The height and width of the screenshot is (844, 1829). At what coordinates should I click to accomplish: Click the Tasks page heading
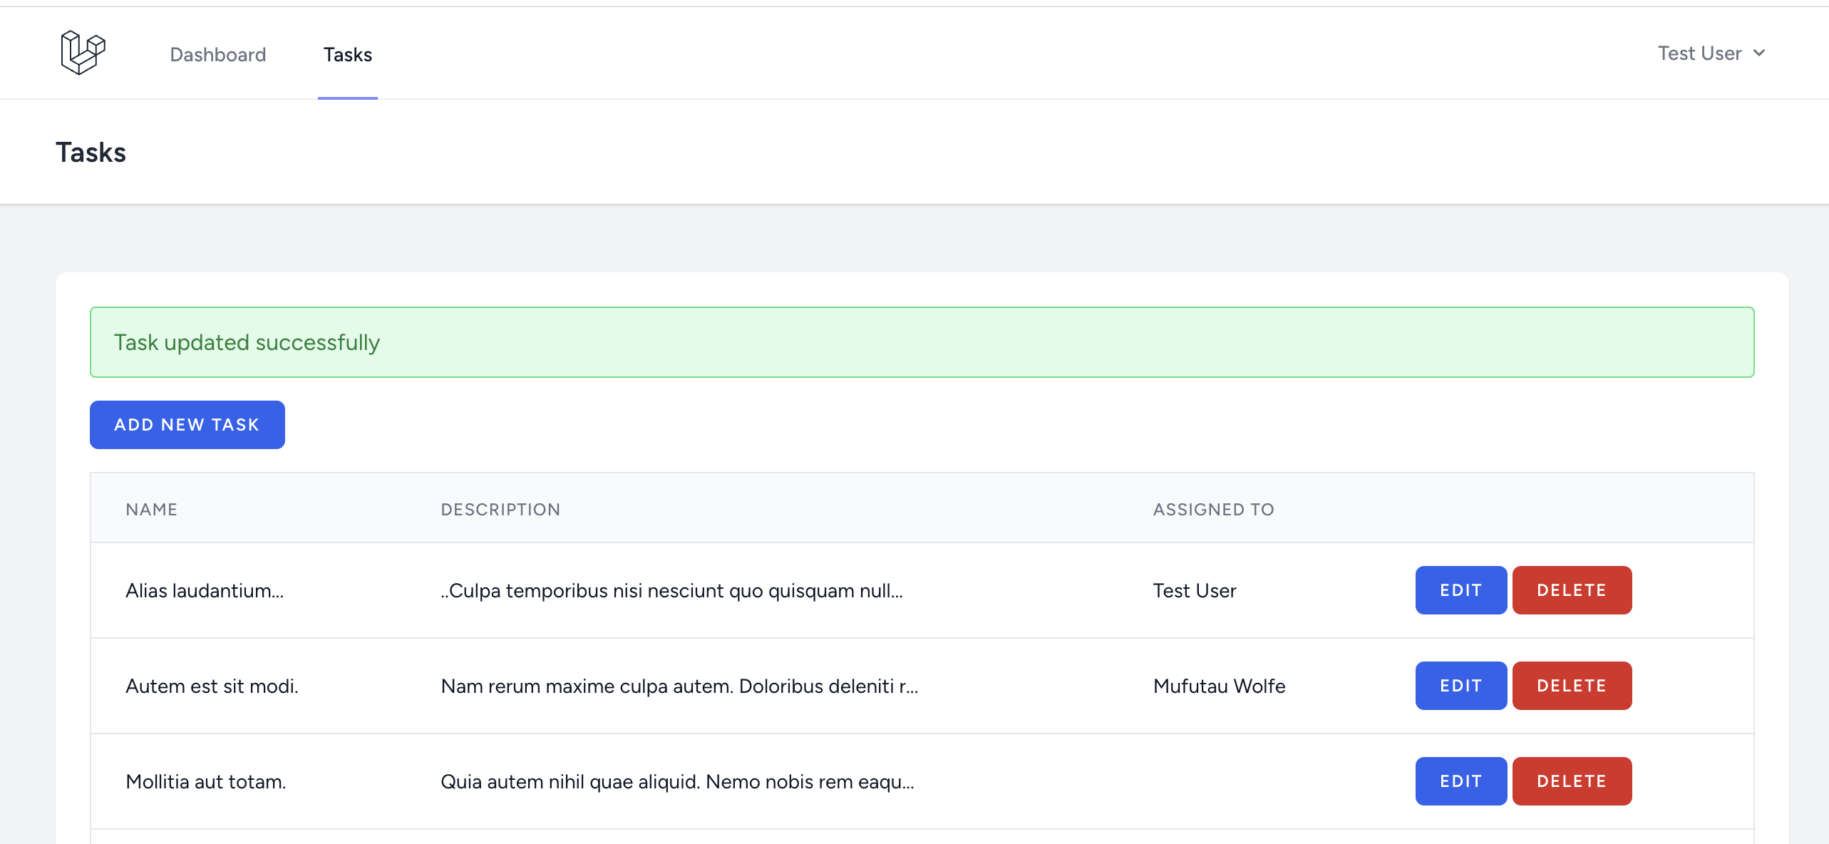[91, 153]
